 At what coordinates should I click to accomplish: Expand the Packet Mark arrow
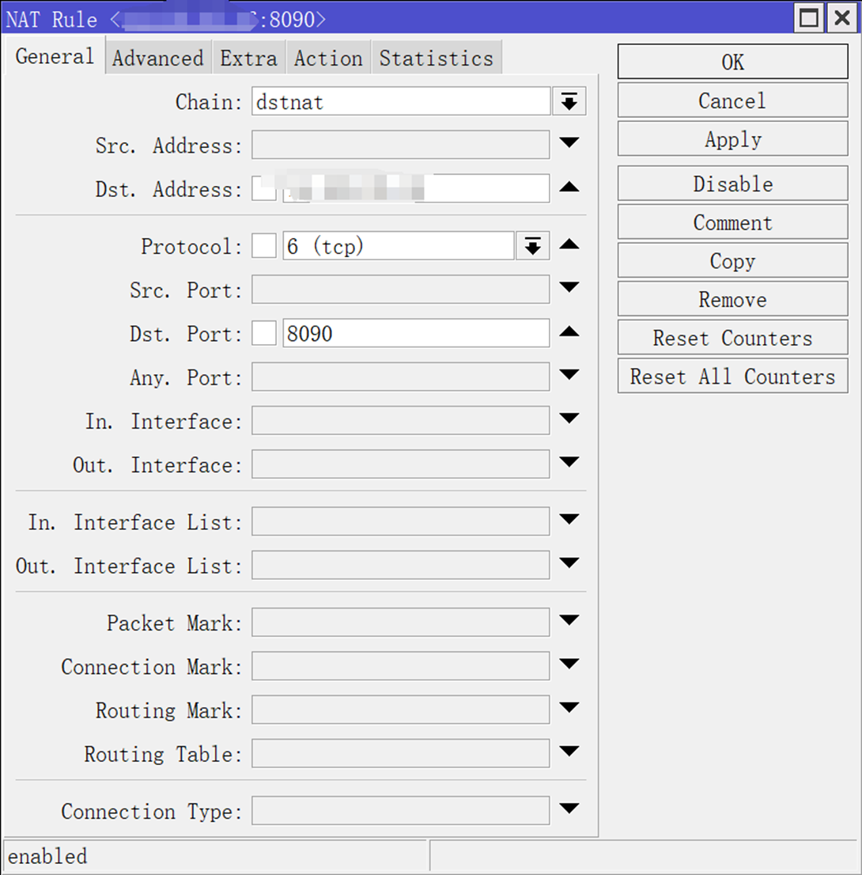coord(569,621)
